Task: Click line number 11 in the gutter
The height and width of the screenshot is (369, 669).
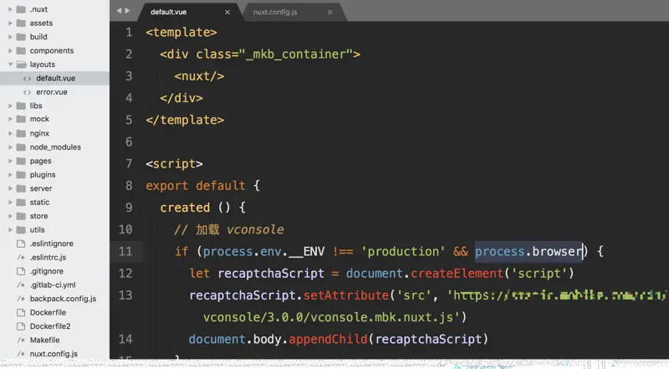Action: point(125,251)
